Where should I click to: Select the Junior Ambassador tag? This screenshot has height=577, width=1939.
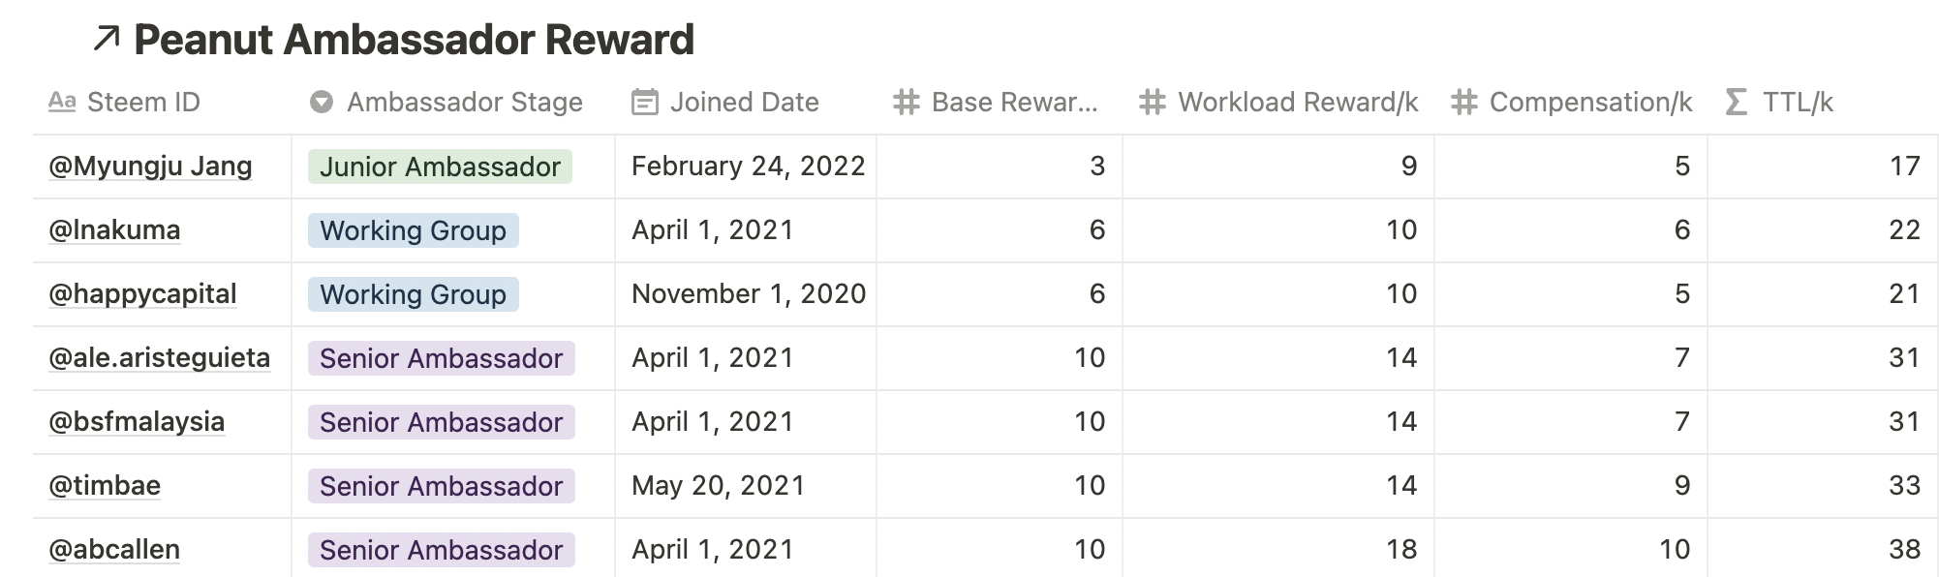pyautogui.click(x=440, y=167)
